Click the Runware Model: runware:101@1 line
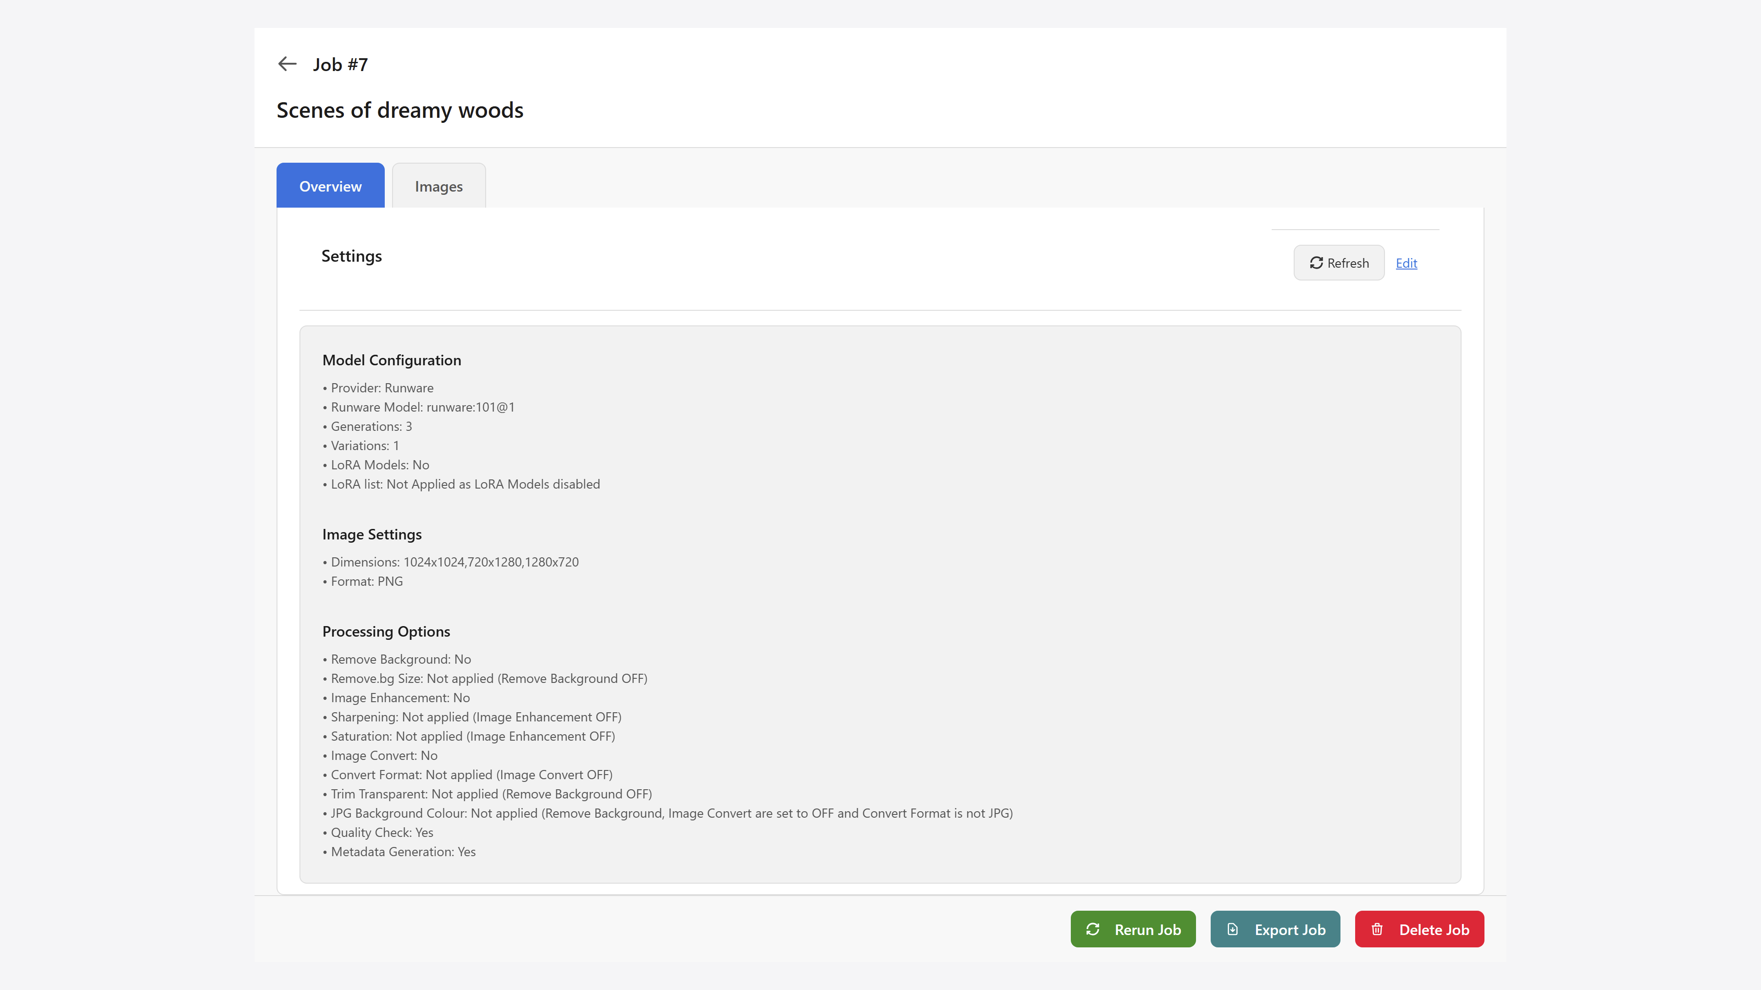This screenshot has height=990, width=1761. pos(422,407)
